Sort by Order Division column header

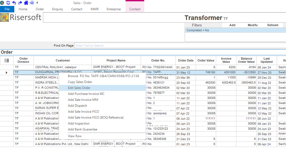click(x=24, y=60)
